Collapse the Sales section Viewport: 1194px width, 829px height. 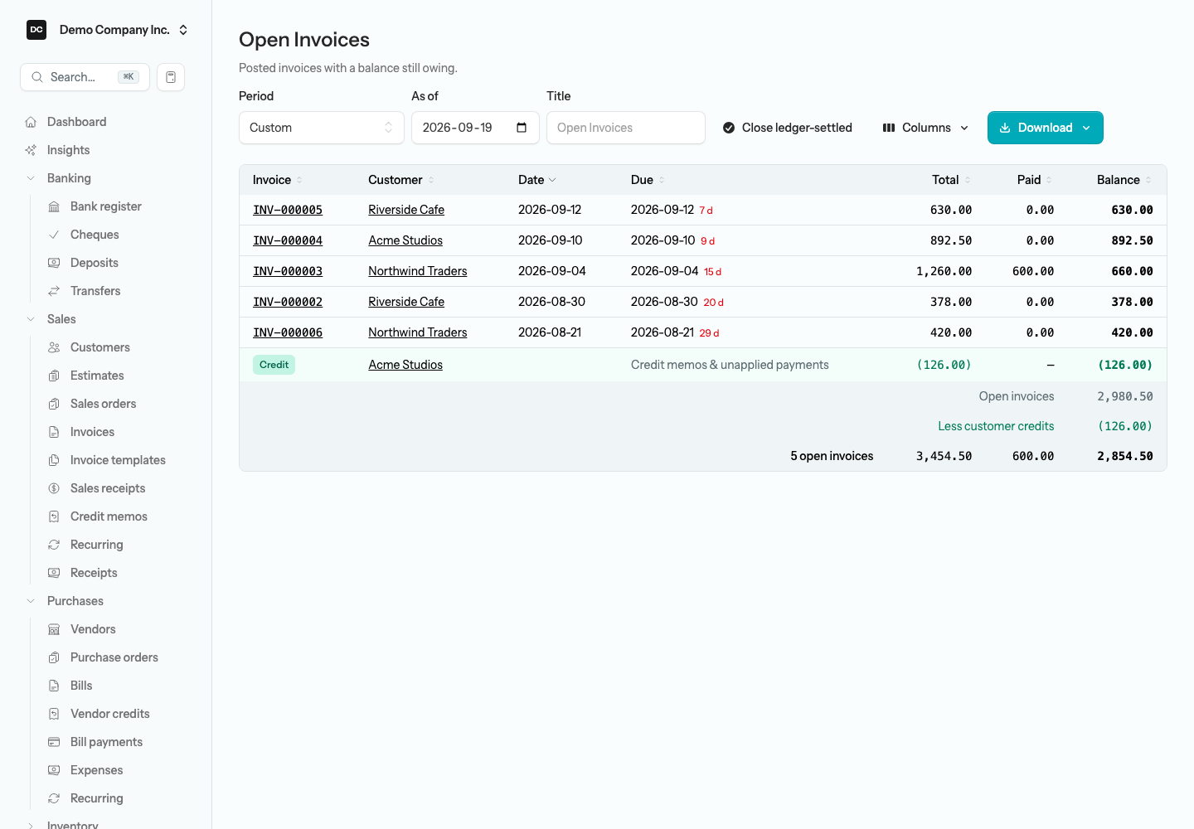31,319
